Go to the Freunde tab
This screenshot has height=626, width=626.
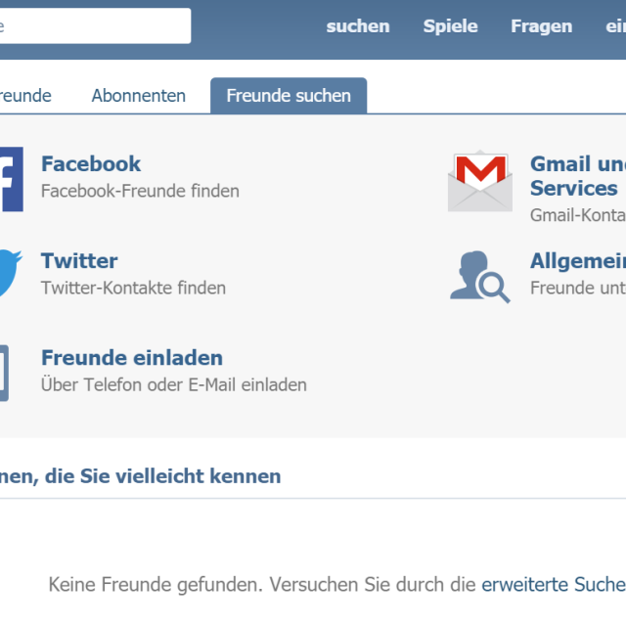tap(25, 96)
